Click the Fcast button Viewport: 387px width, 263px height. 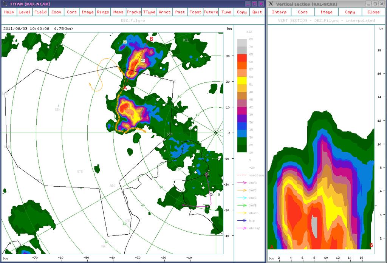click(x=195, y=12)
